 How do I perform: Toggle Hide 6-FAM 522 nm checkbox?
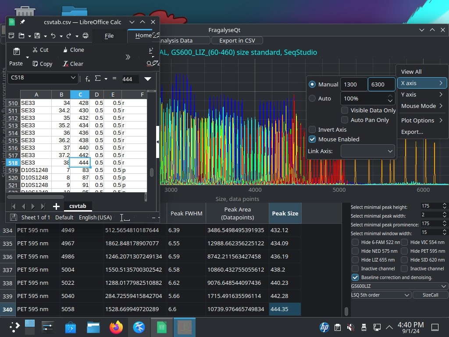coord(355,242)
